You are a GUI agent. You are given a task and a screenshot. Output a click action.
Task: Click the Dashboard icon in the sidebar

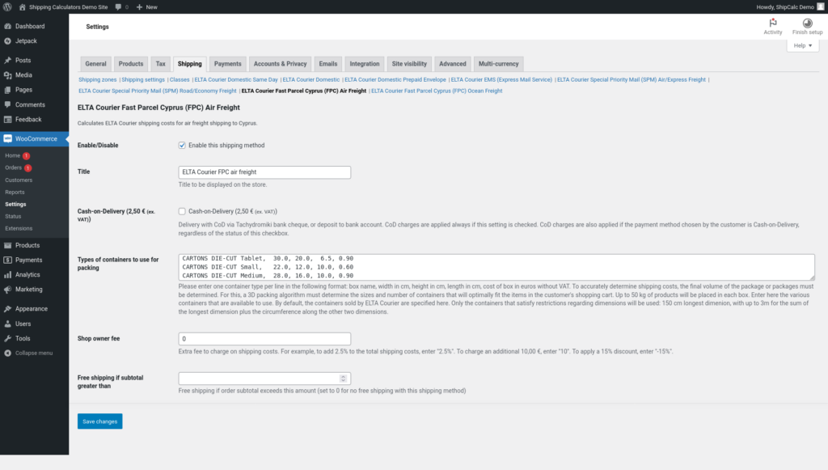pyautogui.click(x=8, y=26)
